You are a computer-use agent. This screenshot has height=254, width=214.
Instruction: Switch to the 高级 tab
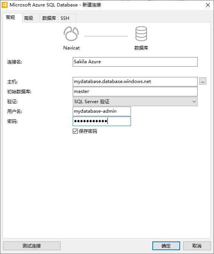[x=29, y=18]
